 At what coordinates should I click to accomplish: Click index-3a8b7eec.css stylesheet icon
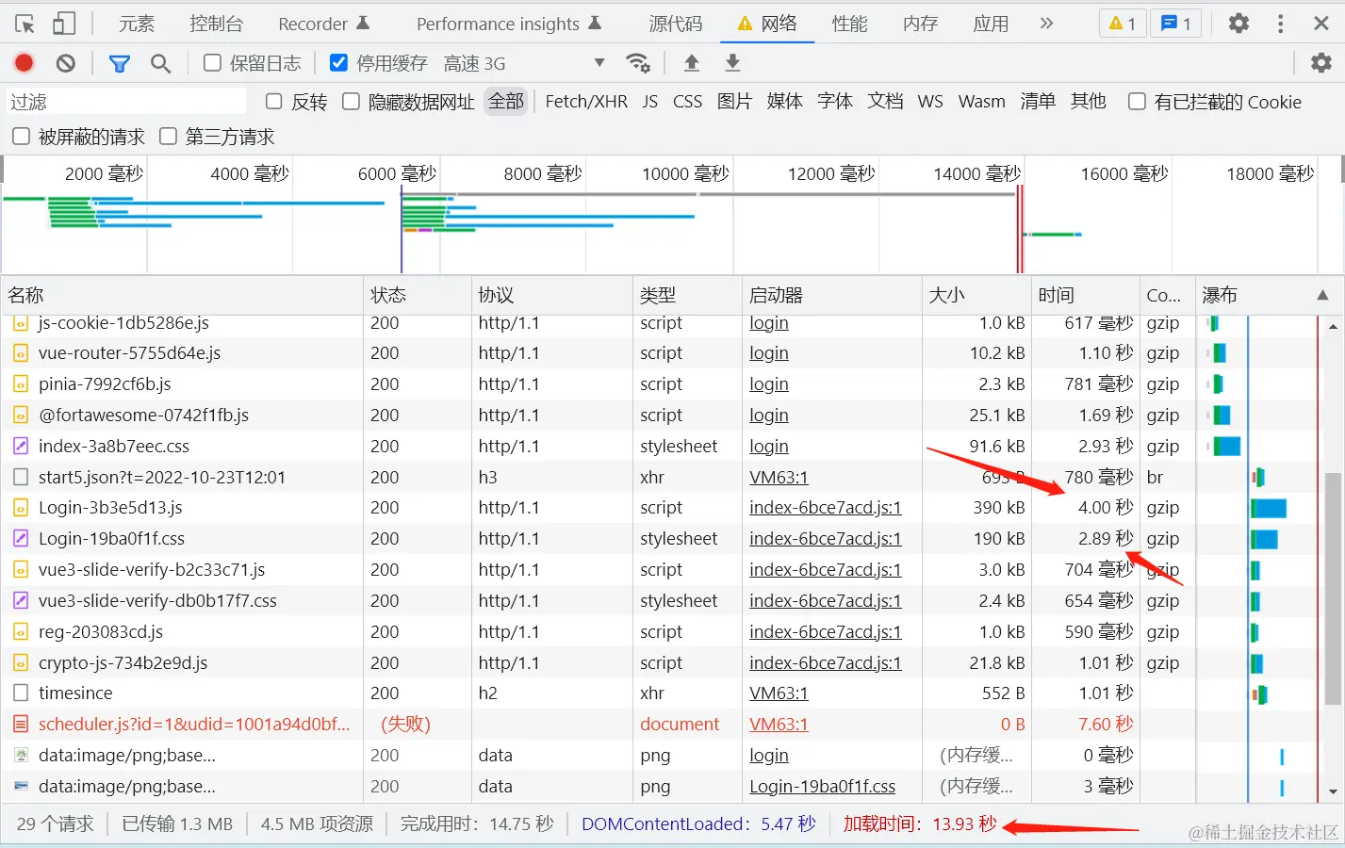[21, 446]
